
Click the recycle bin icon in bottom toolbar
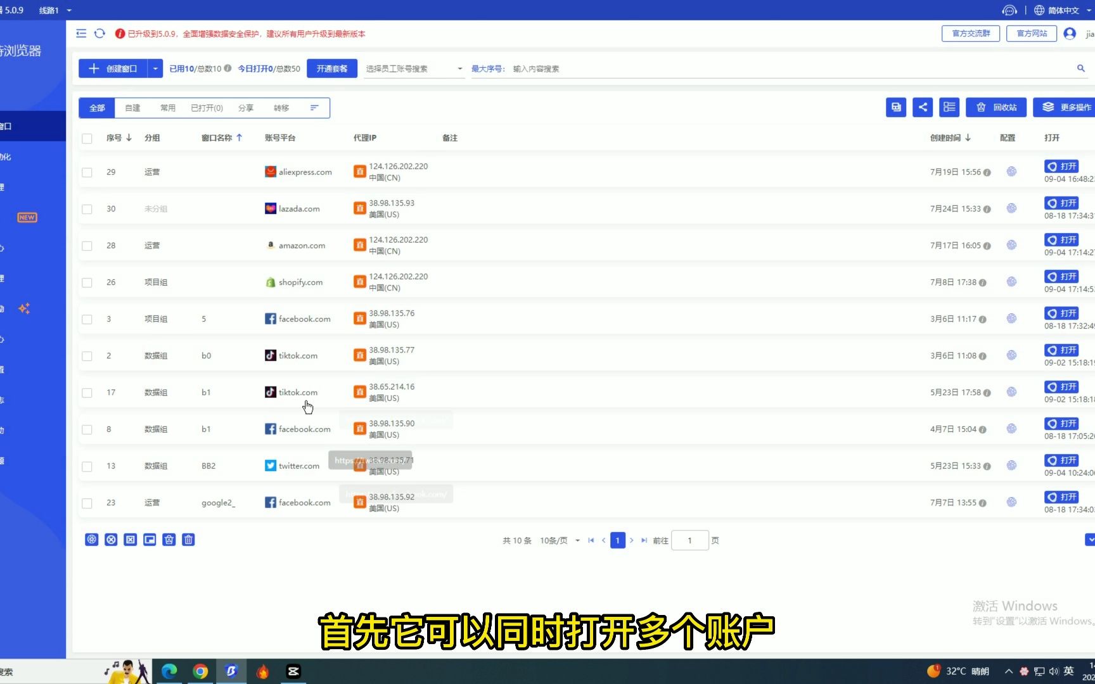click(x=169, y=540)
